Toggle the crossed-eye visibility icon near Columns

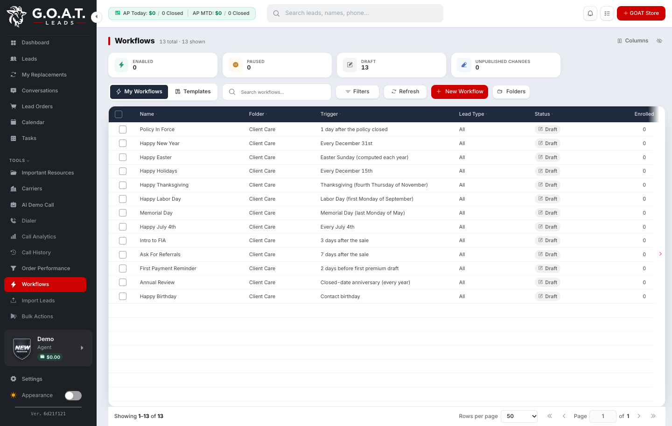point(659,41)
